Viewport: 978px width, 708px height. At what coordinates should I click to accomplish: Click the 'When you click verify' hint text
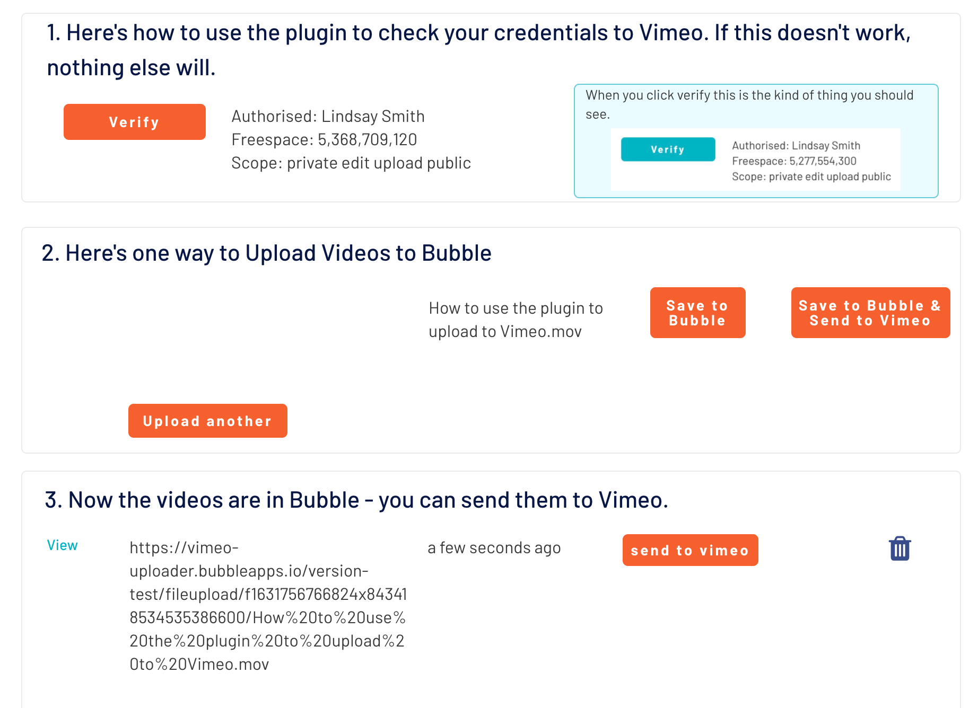(x=749, y=104)
